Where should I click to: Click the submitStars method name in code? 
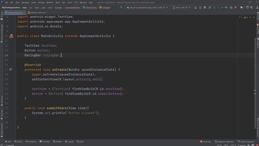57,108
